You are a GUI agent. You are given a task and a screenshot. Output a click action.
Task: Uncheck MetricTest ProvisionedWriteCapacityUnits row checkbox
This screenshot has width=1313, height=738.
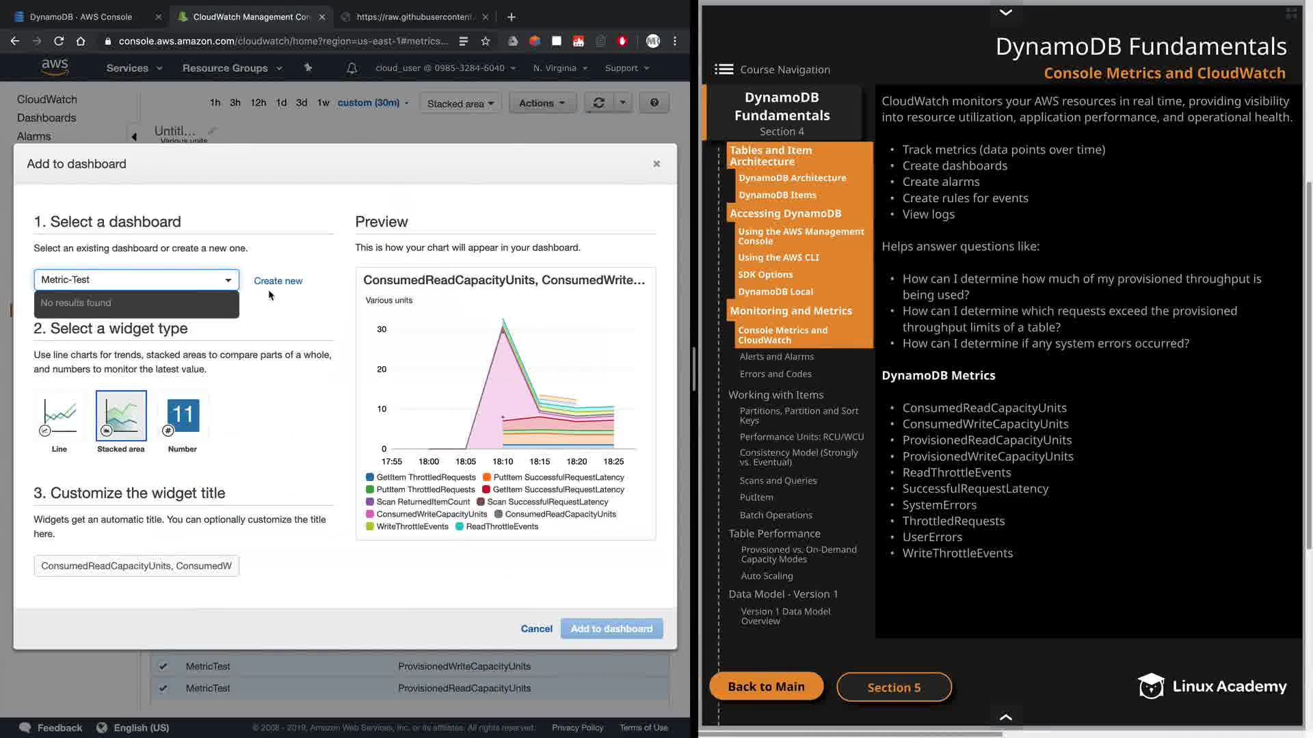coord(163,666)
